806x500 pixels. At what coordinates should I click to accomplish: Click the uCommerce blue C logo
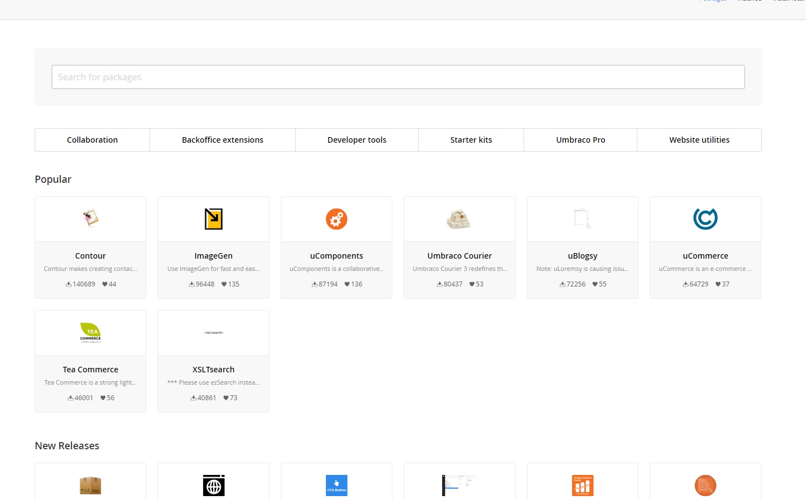click(x=706, y=219)
